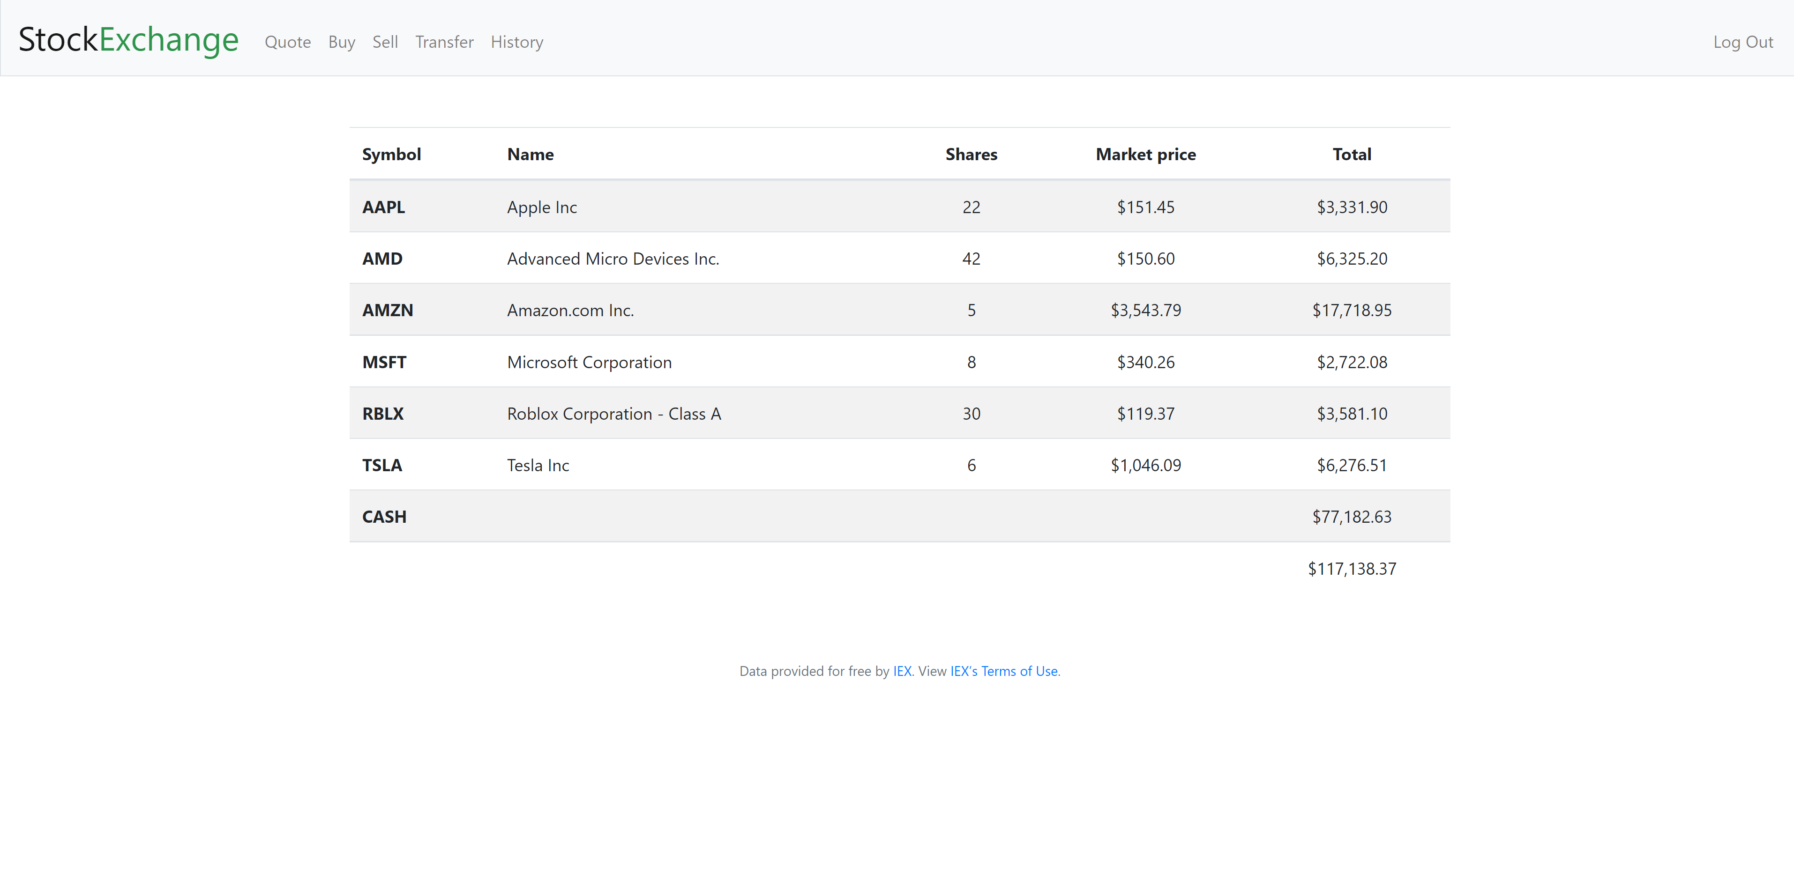
Task: Click the $6,325.20 total value
Action: click(x=1352, y=259)
